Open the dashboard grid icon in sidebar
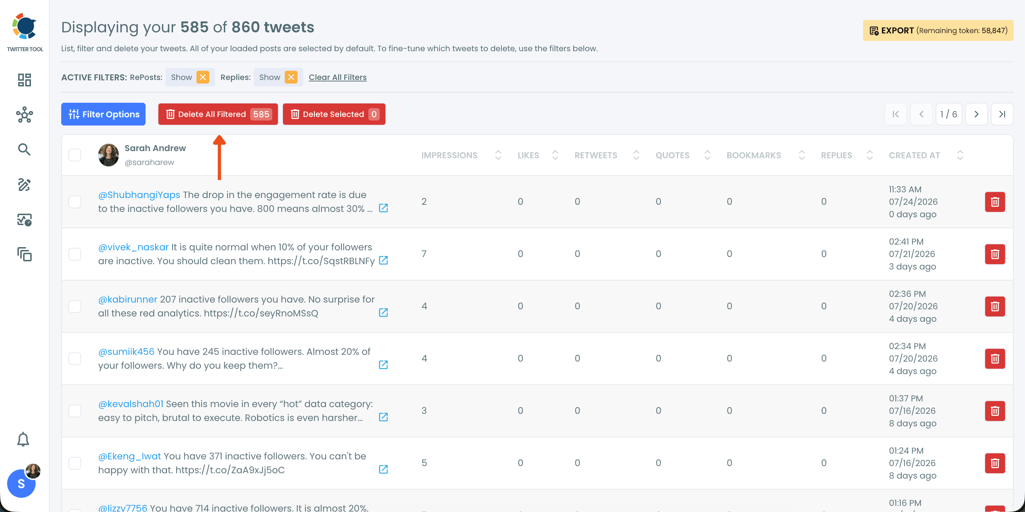The width and height of the screenshot is (1025, 512). tap(24, 80)
